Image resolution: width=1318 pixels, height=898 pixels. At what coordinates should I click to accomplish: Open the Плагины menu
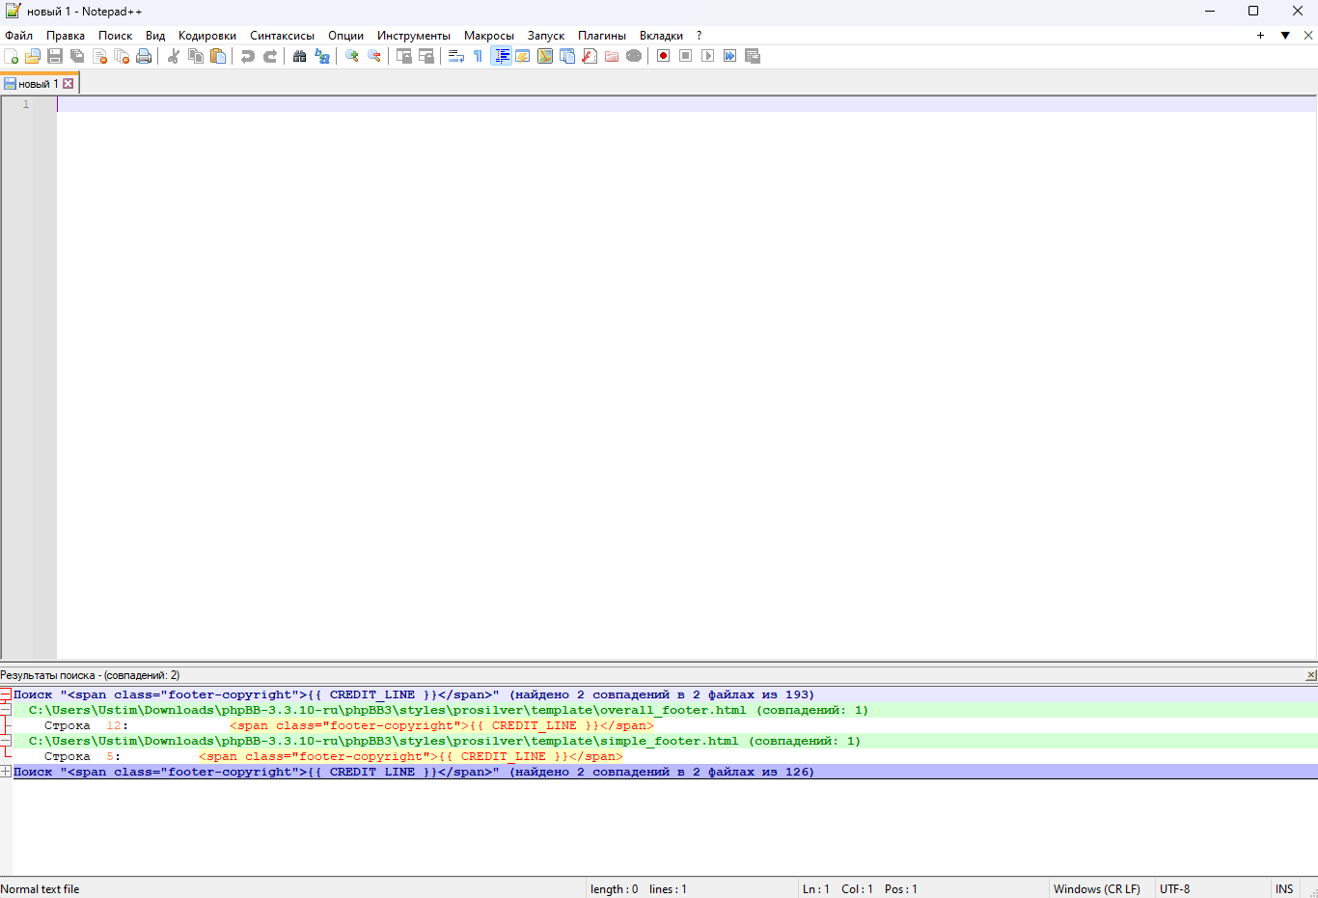601,36
